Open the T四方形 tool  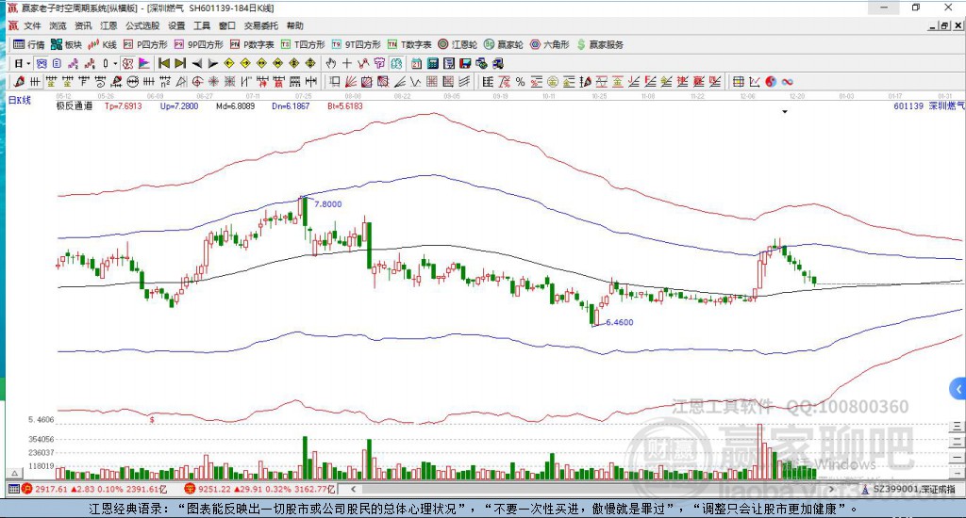[303, 44]
